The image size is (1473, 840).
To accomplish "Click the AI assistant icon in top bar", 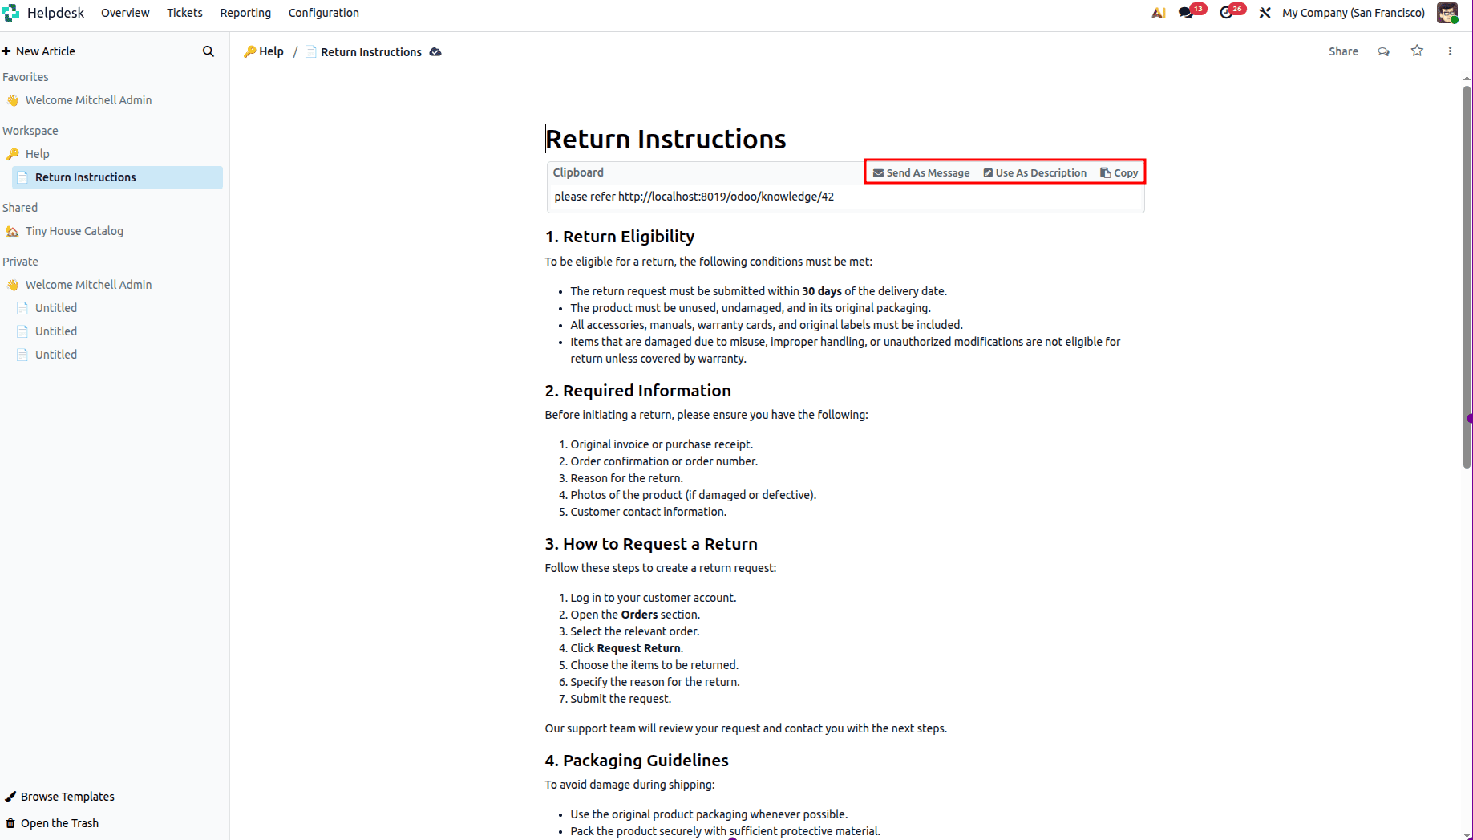I will [1159, 13].
